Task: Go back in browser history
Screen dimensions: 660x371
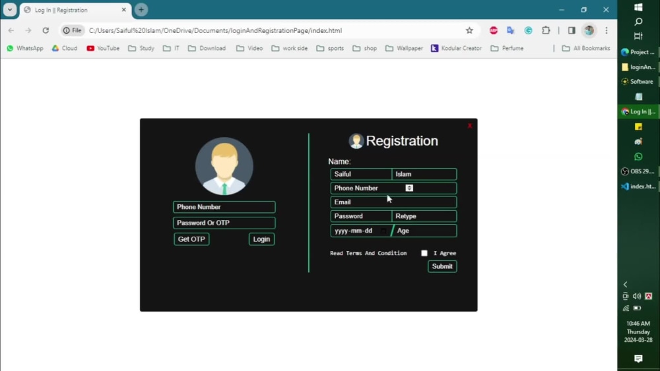Action: tap(11, 30)
